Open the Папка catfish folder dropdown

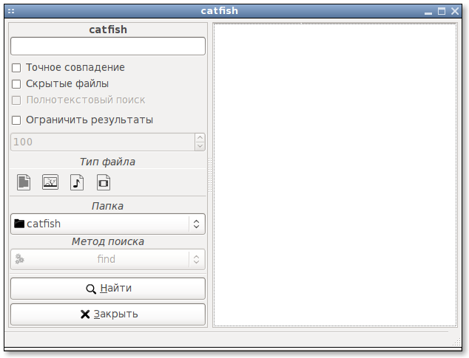108,224
